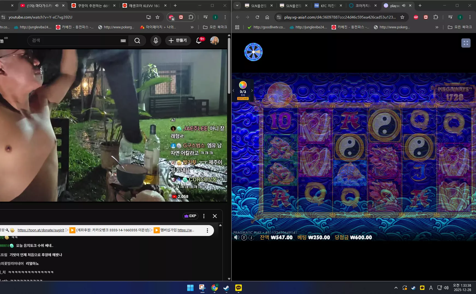Show hidden system tray icons
476x294 pixels.
point(396,288)
